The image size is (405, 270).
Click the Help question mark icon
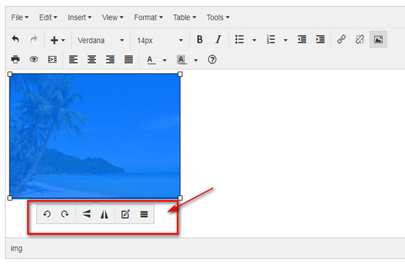tap(212, 59)
